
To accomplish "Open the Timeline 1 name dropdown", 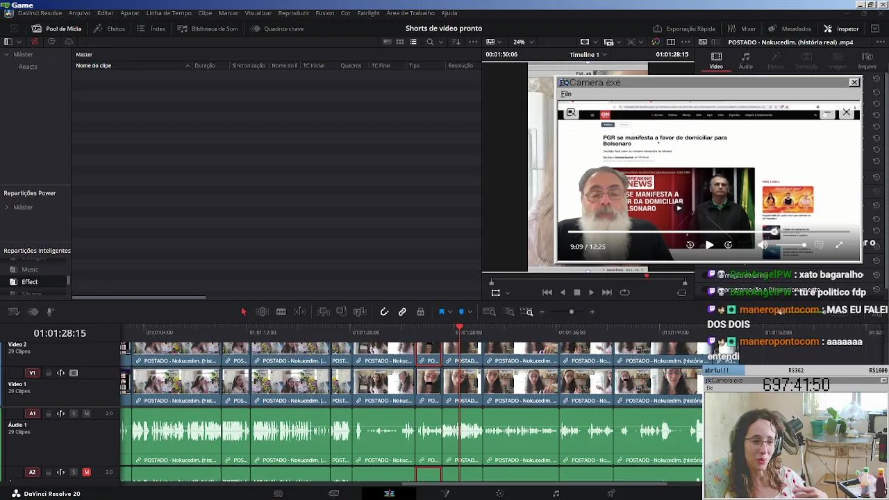I will coord(588,54).
